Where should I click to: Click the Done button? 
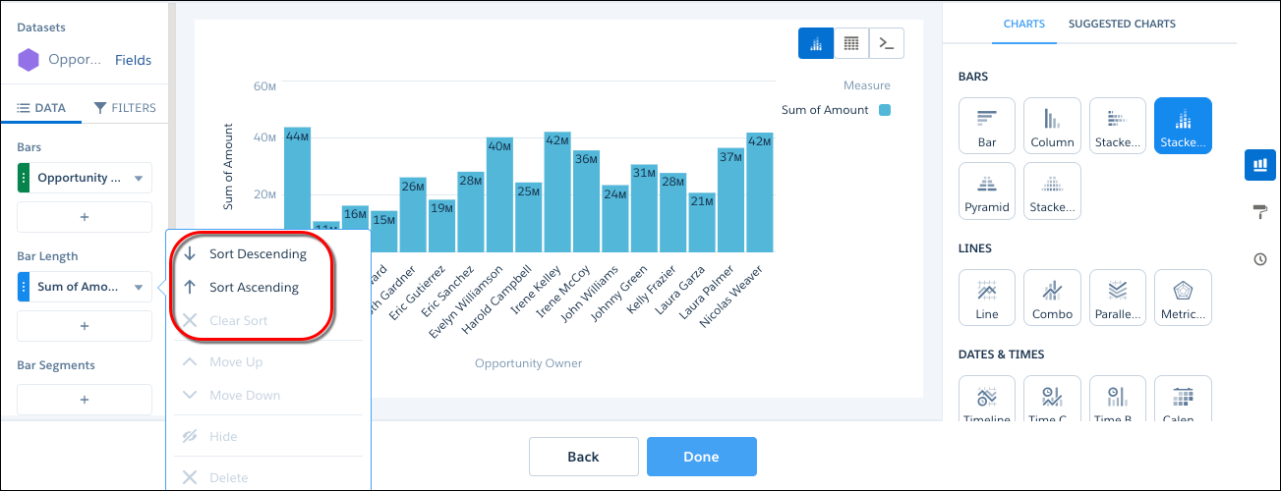coord(701,457)
